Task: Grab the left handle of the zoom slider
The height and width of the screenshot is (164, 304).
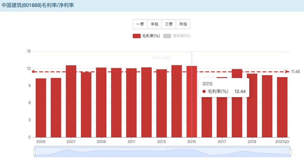Action: [x=34, y=152]
